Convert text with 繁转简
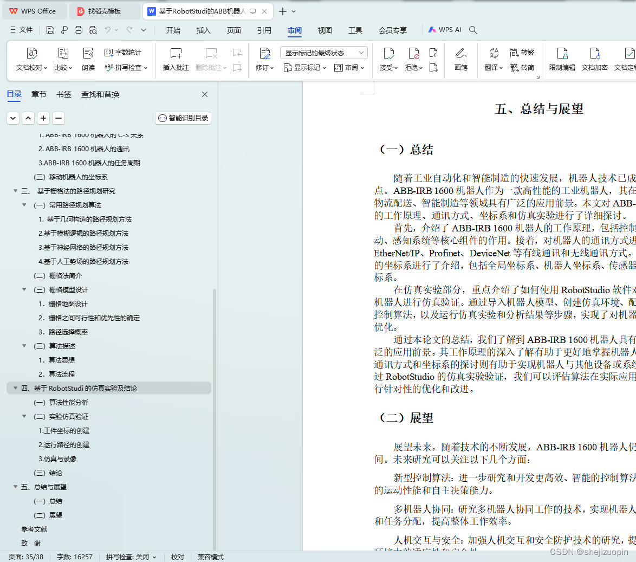This screenshot has height=562, width=636. (522, 67)
